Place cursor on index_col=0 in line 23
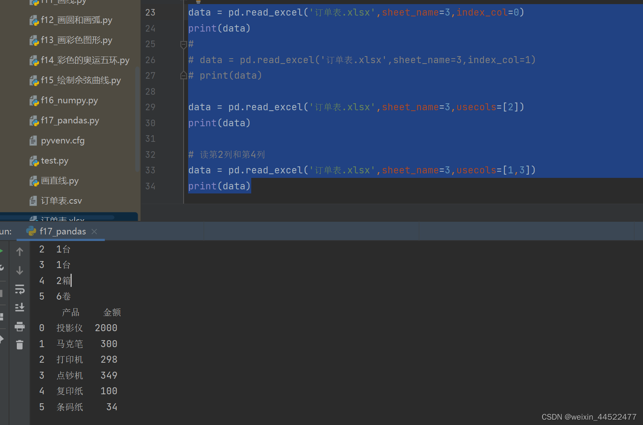The width and height of the screenshot is (643, 425). point(488,12)
